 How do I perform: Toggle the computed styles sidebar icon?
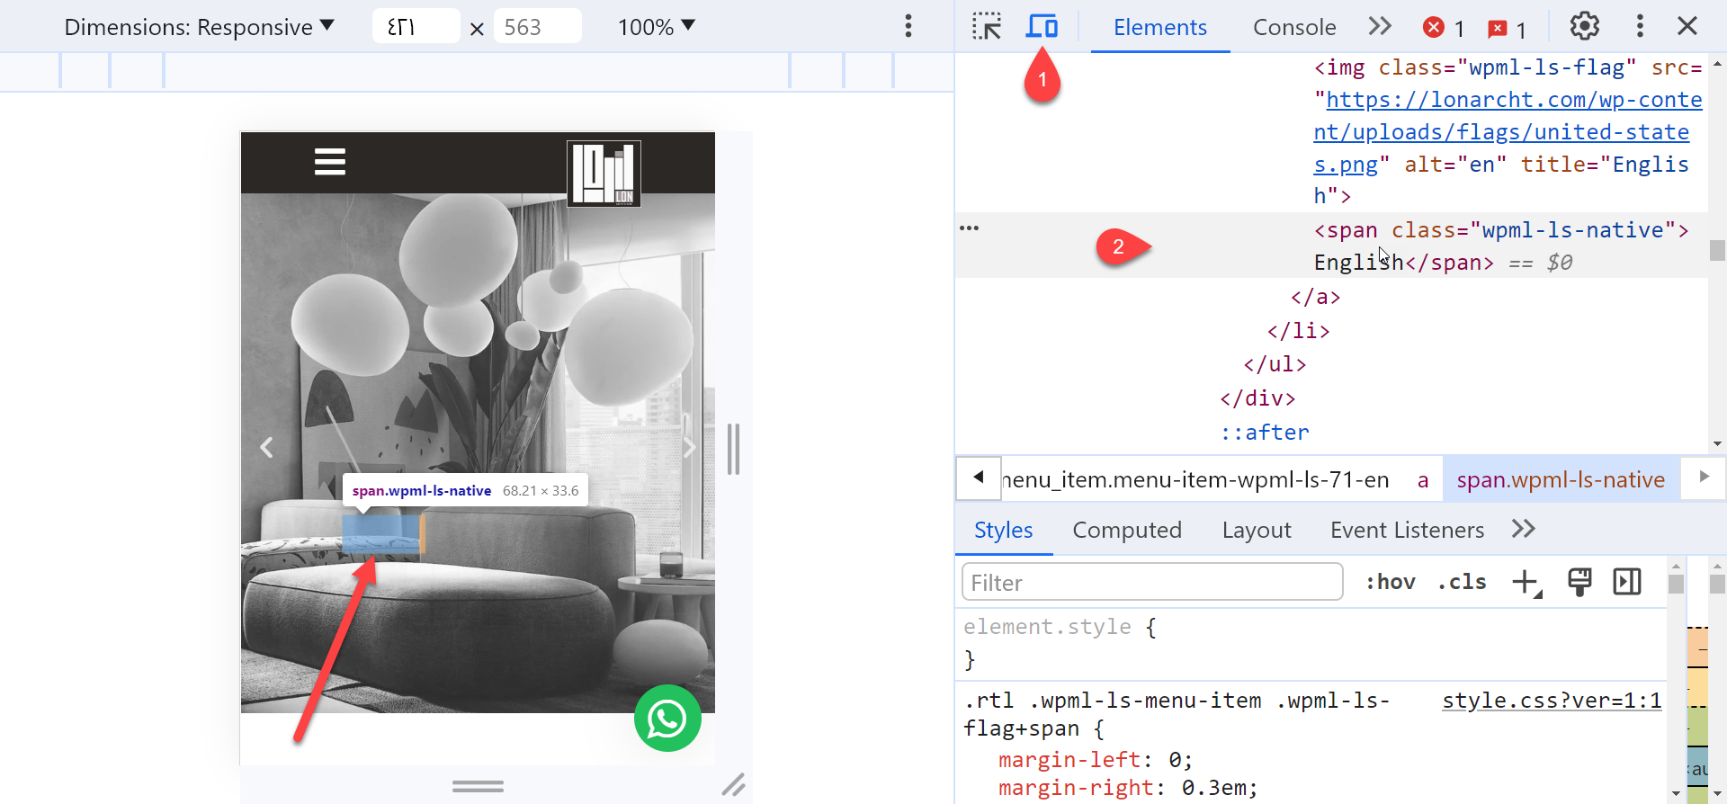click(x=1627, y=582)
